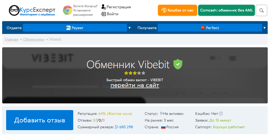Click the inactive status sleep icon
This screenshot has height=136, width=272.
pyautogui.click(x=161, y=113)
